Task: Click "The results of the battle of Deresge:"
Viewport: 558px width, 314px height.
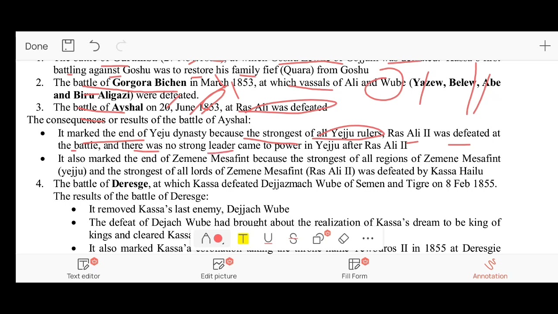Action: [x=131, y=196]
